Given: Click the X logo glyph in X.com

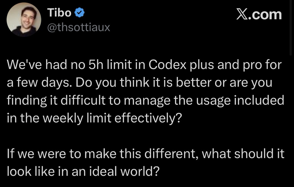Looking at the screenshot, I should [242, 15].
